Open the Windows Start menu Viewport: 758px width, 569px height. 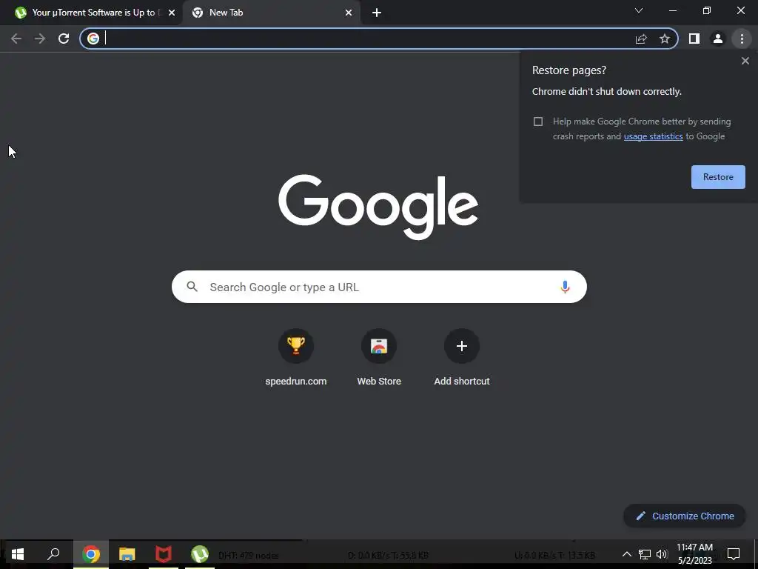click(18, 554)
